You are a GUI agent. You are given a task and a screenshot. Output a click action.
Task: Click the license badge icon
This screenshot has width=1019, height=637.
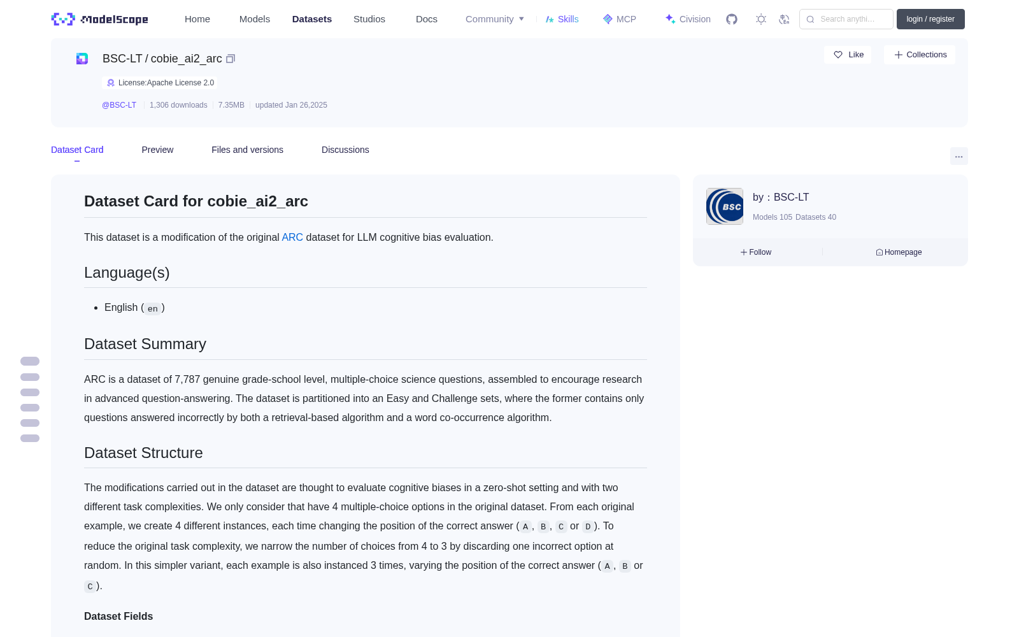[x=111, y=83]
